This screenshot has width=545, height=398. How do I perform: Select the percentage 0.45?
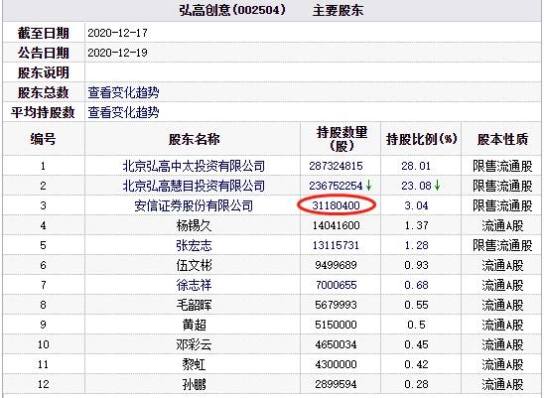416,344
